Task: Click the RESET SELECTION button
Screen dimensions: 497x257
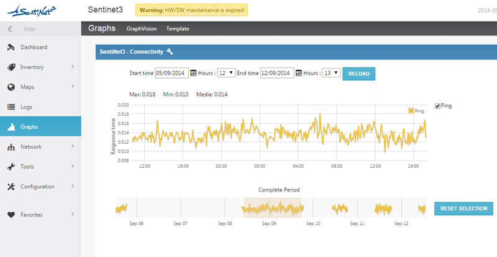Action: (463, 209)
